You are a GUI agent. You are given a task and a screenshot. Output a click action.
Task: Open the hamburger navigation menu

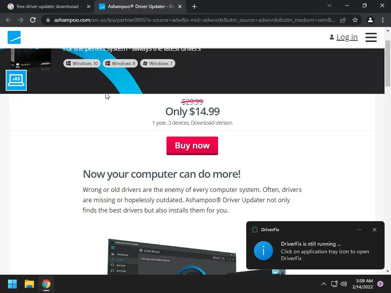point(371,37)
